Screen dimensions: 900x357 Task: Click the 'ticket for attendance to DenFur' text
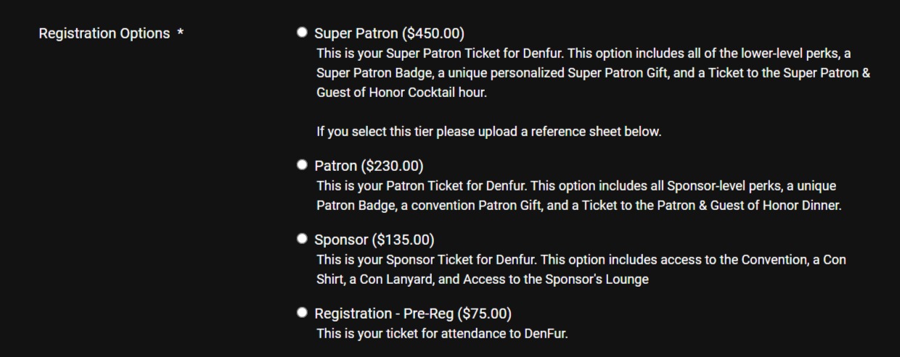coord(442,334)
